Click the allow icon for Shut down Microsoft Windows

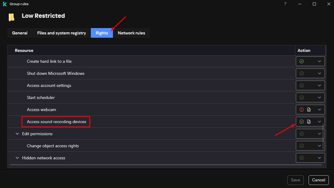[301, 73]
